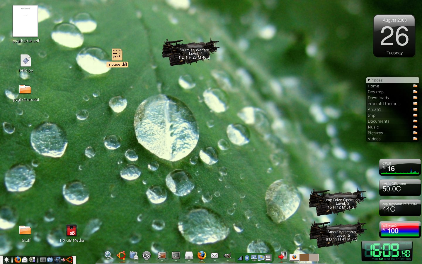This screenshot has height=264, width=422.
Task: Open the magnifier search in dock
Action: [x=108, y=255]
